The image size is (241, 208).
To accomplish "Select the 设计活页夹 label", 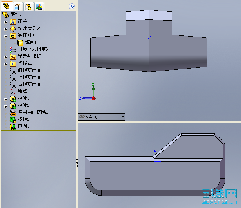I will (29, 28).
